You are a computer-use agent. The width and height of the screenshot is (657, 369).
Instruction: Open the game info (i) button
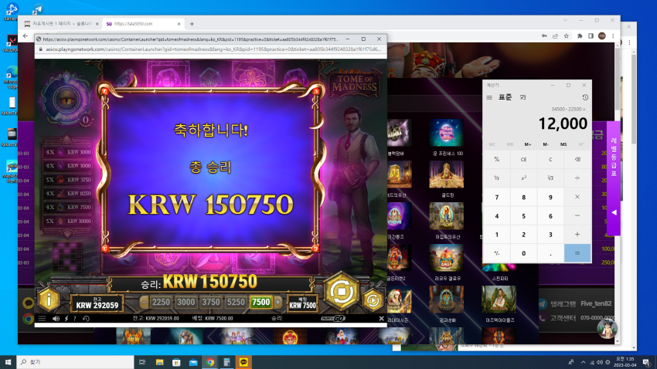[x=49, y=300]
